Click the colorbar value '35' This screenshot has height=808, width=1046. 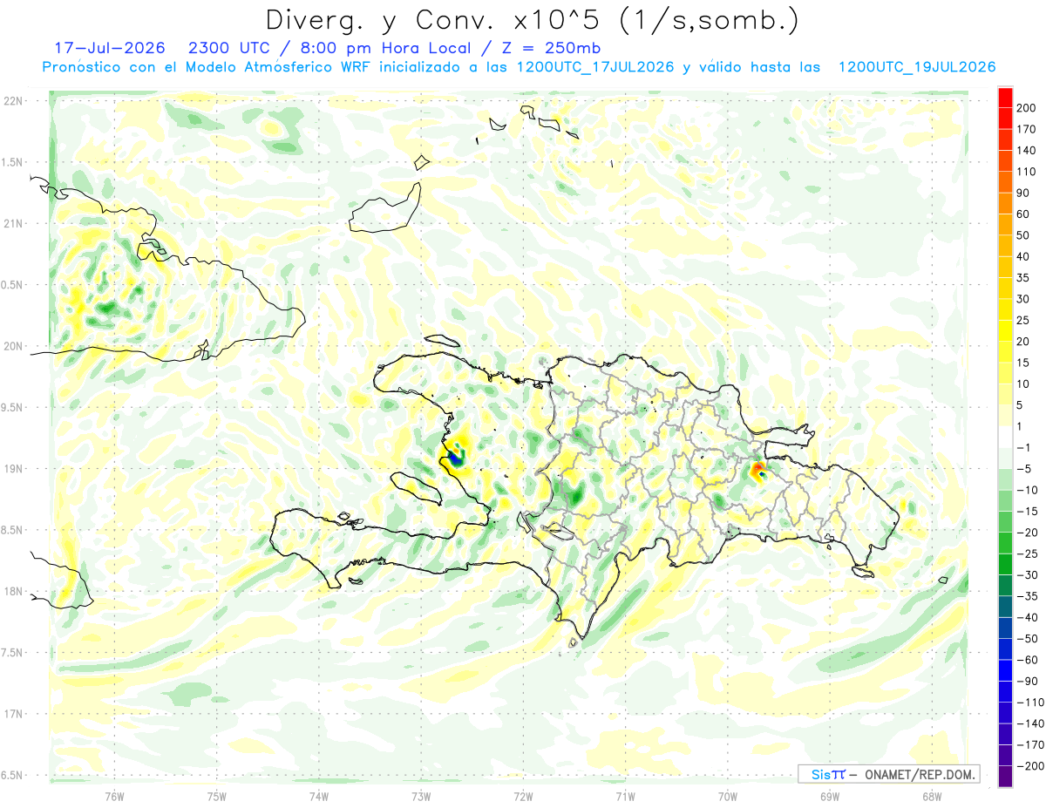tap(1023, 278)
